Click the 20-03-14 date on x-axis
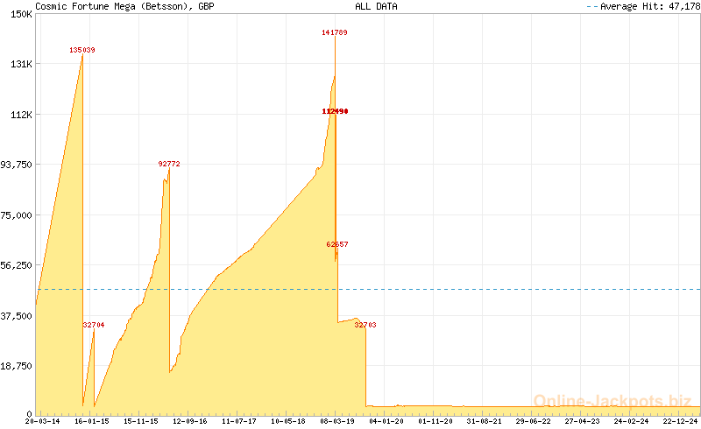701x429 pixels. tap(43, 421)
